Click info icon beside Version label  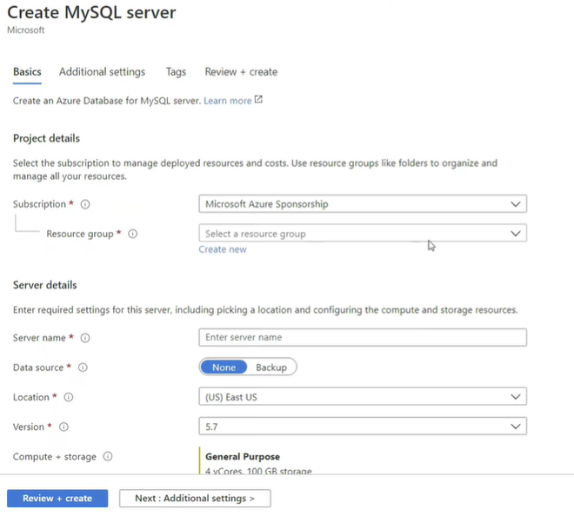click(63, 427)
